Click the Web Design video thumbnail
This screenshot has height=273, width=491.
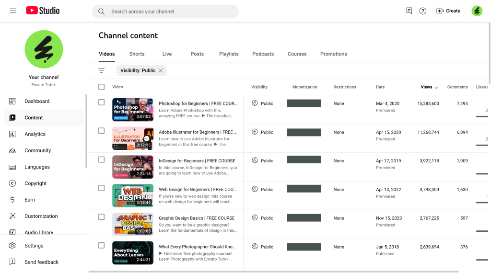click(133, 195)
